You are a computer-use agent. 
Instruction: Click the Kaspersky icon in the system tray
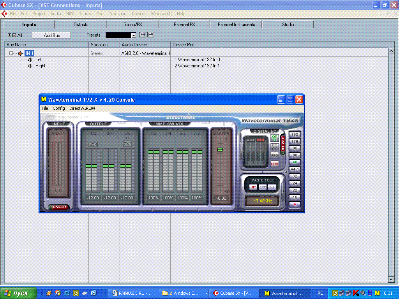point(355,293)
